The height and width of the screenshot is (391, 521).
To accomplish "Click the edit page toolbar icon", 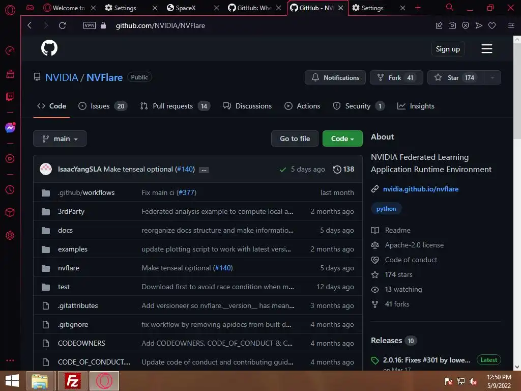I will point(439,25).
